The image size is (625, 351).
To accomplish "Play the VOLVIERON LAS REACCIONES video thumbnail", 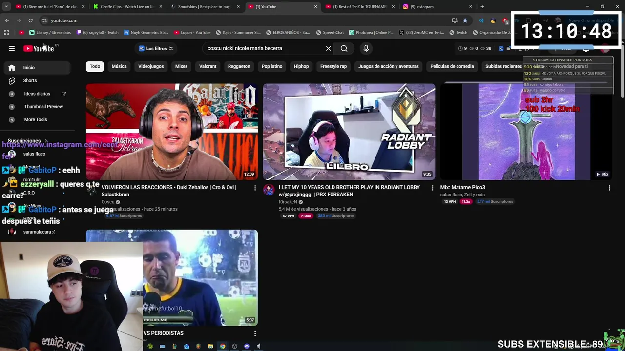I will point(172,132).
